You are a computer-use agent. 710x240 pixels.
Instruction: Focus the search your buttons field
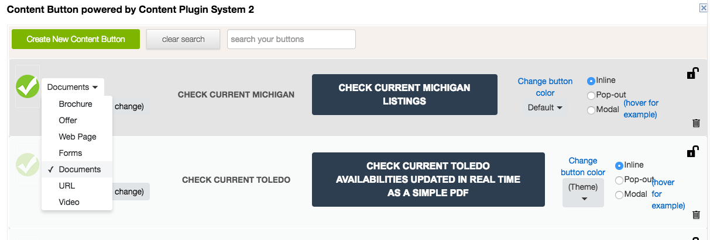point(291,39)
